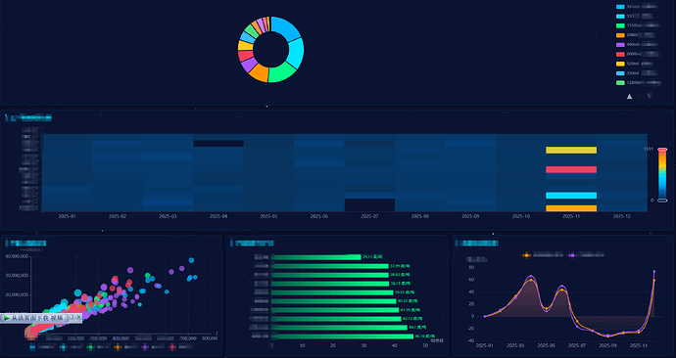
Task: Toggle the orange 2080 legend entry
Action: coord(636,35)
